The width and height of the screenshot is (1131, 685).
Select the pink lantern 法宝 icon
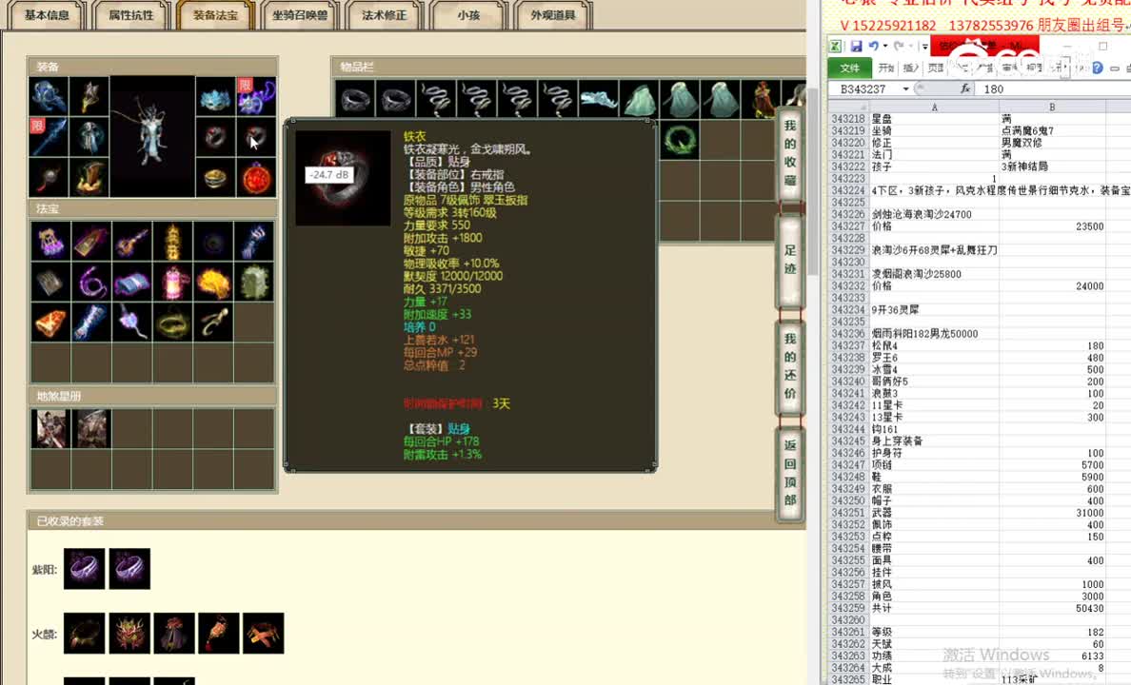[172, 282]
